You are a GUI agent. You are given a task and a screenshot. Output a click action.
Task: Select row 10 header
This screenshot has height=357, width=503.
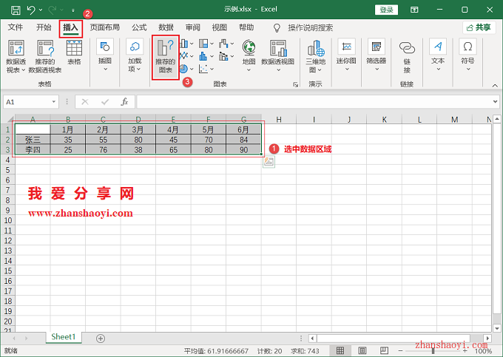(x=7, y=220)
